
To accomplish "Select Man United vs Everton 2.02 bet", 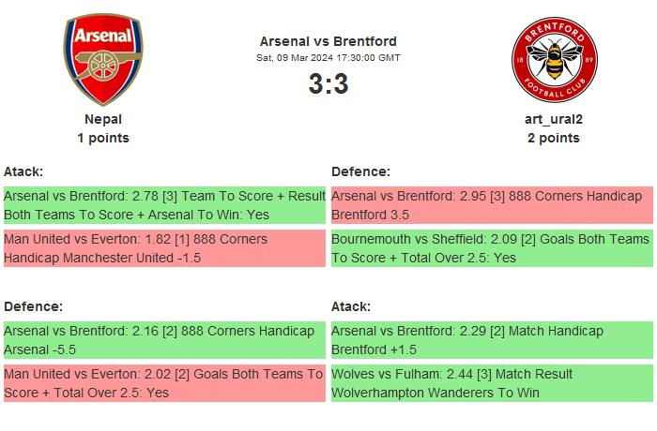I will pyautogui.click(x=164, y=383).
